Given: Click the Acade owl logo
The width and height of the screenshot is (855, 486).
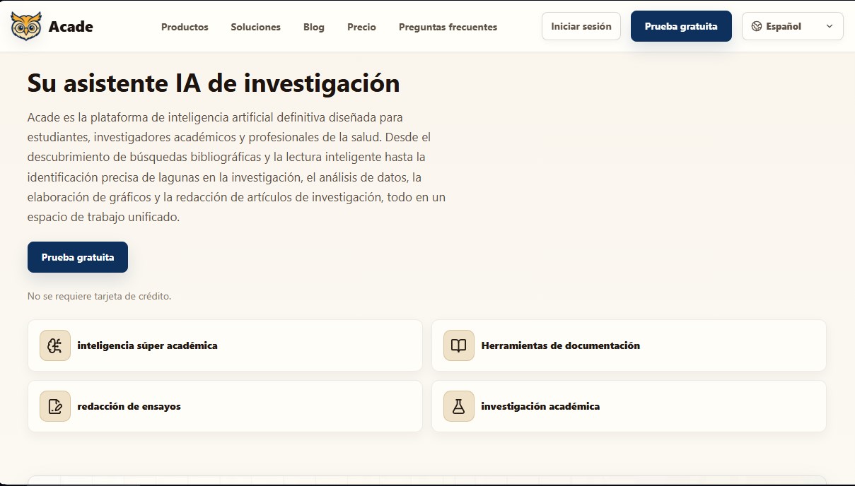Looking at the screenshot, I should [x=26, y=26].
